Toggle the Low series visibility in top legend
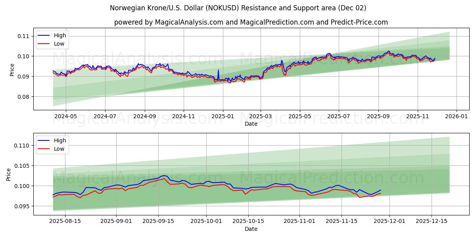The height and width of the screenshot is (238, 476). [59, 44]
